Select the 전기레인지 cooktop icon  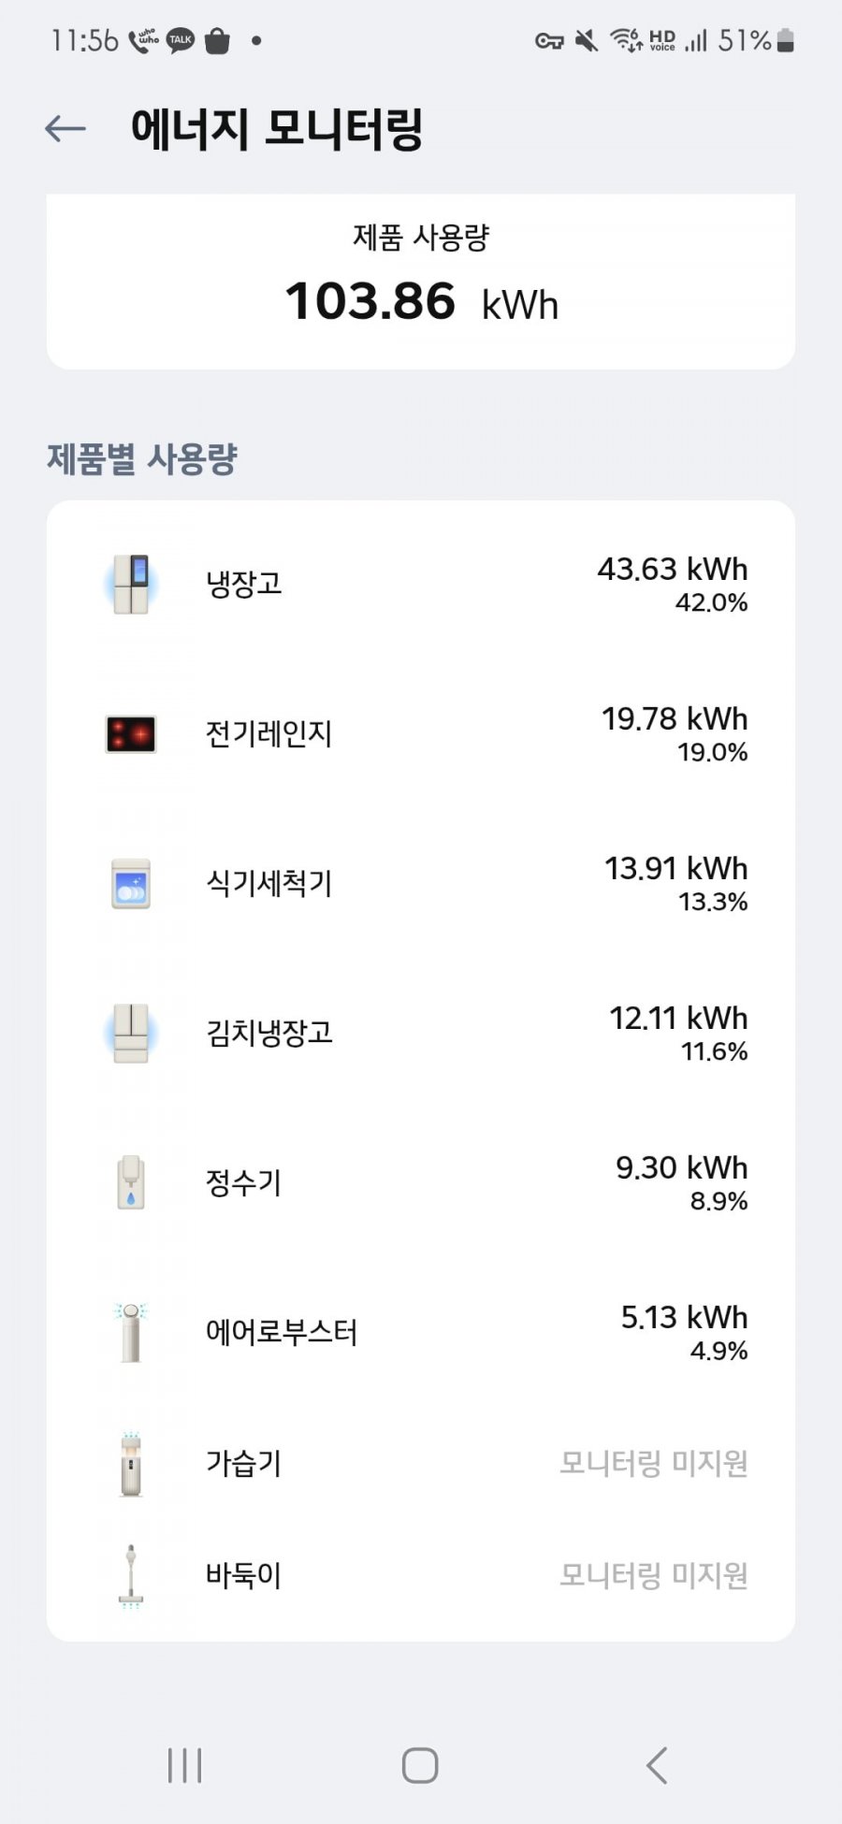[x=131, y=734]
